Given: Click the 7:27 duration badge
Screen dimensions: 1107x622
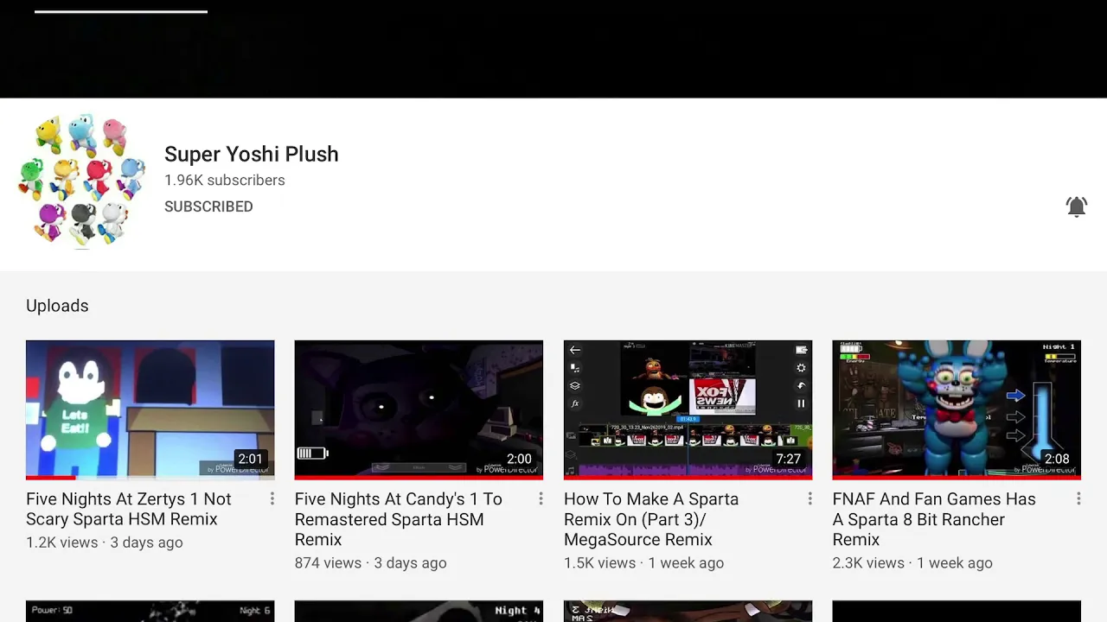Looking at the screenshot, I should click(788, 460).
